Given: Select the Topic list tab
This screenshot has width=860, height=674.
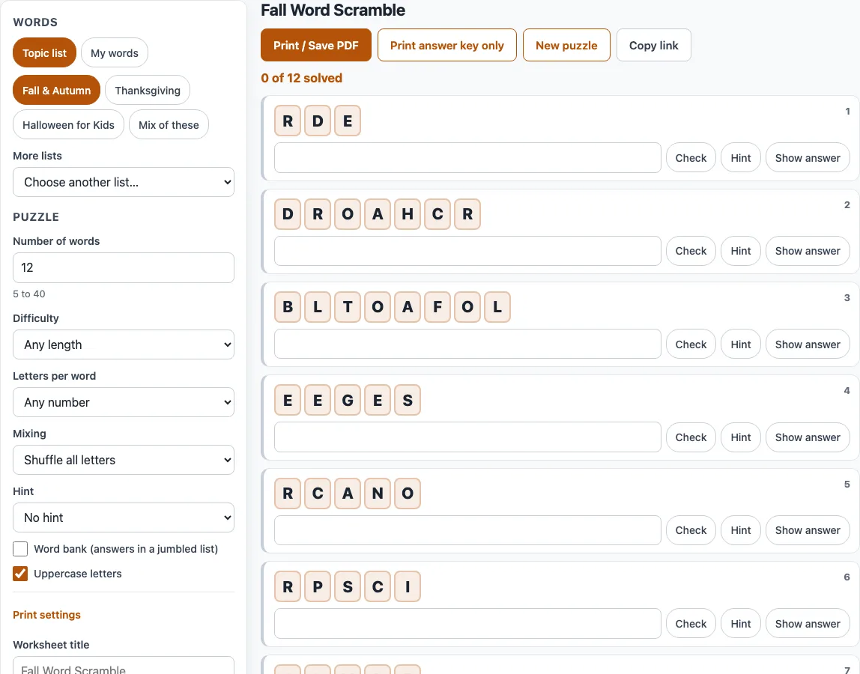Looking at the screenshot, I should [44, 52].
